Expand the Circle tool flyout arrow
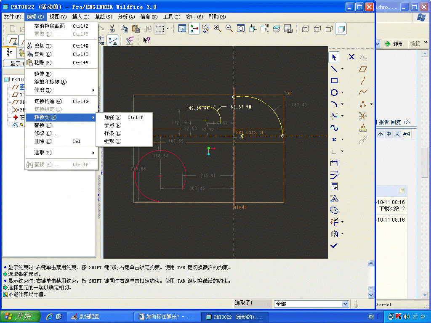The height and width of the screenshot is (323, 431). (x=343, y=93)
